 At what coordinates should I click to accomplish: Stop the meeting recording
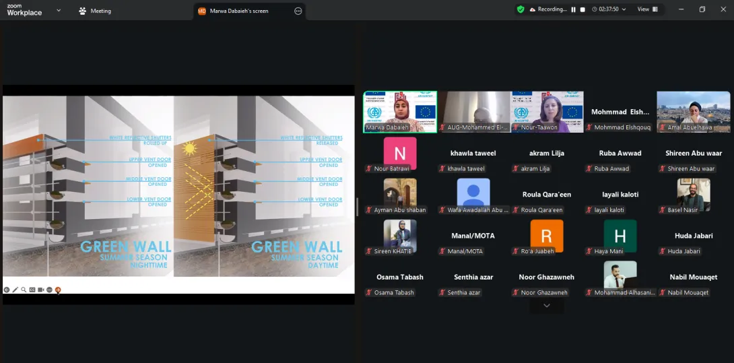(x=582, y=9)
